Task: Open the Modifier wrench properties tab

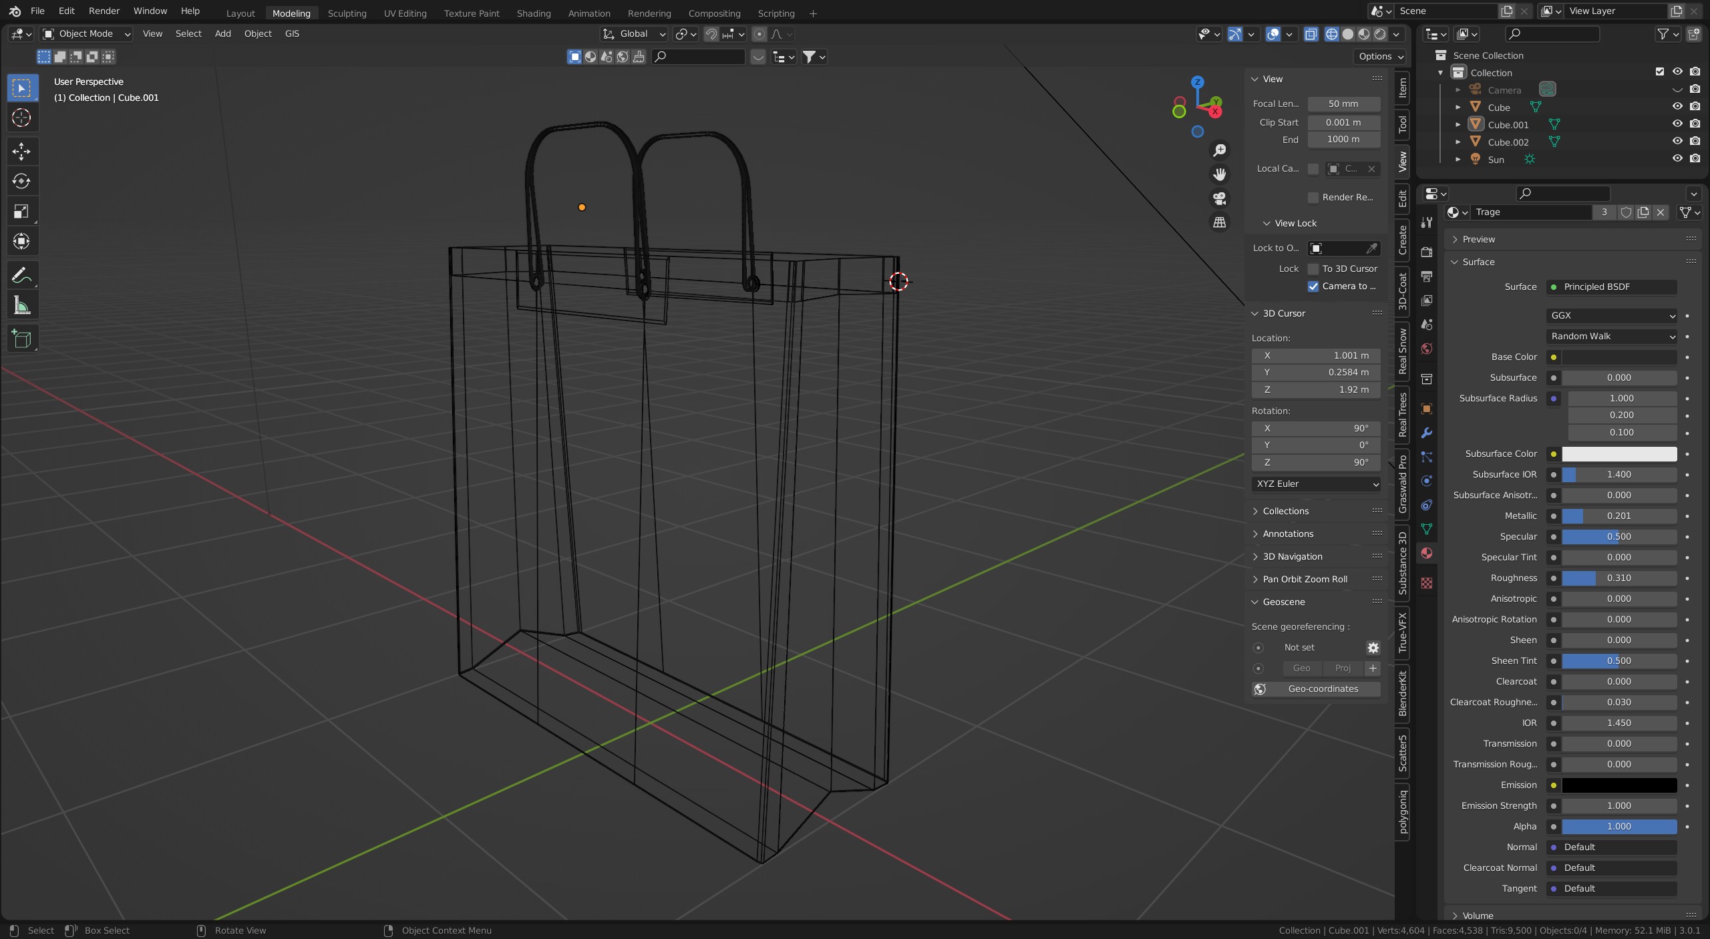Action: [1427, 433]
